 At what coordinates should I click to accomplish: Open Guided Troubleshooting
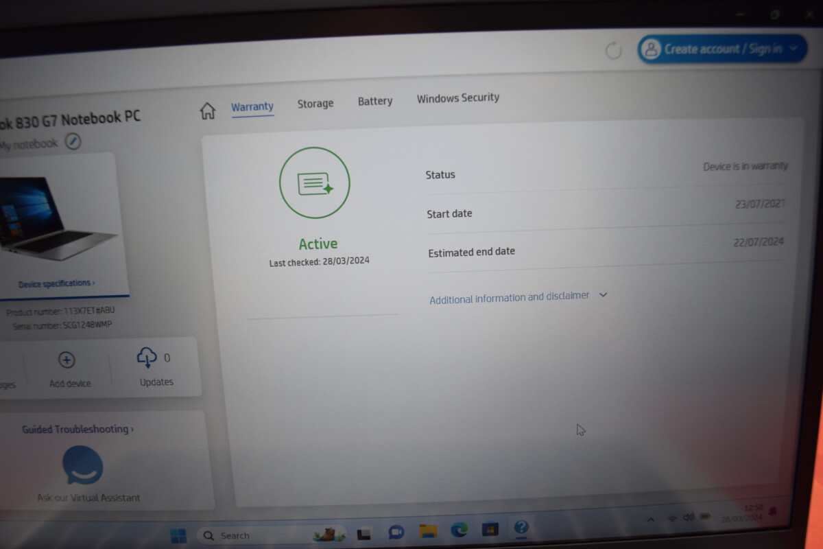(x=77, y=430)
